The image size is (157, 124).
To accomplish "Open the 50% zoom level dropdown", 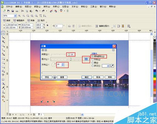I will (x=15, y=16).
